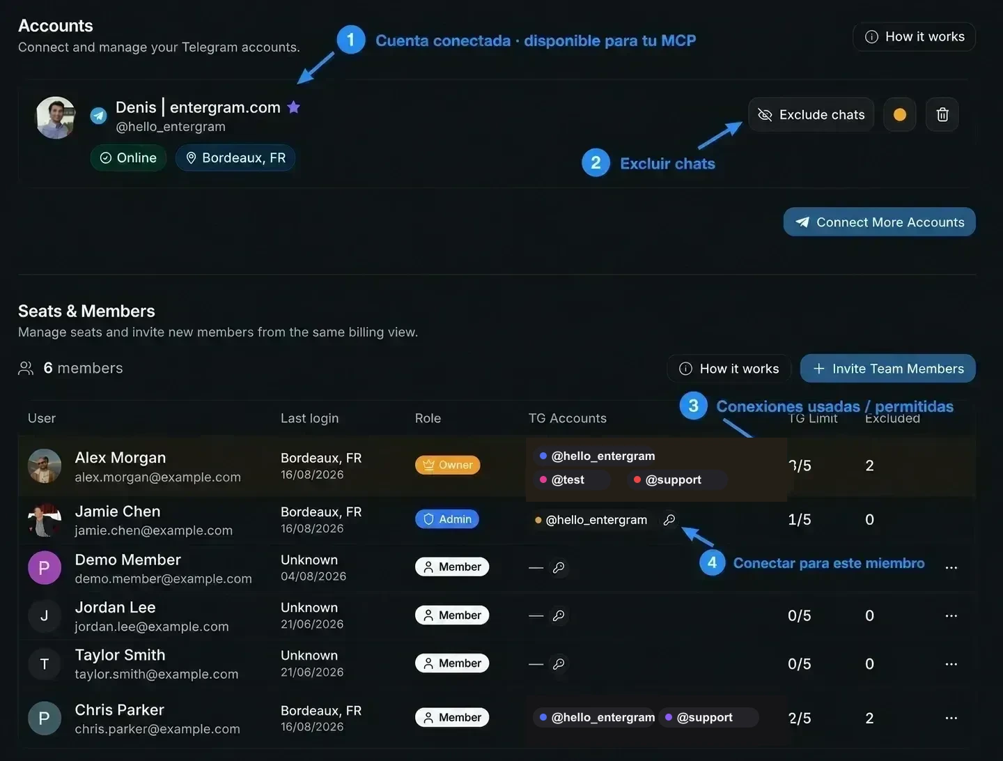Open How it works in Seats section
The height and width of the screenshot is (761, 1003).
[x=729, y=369]
